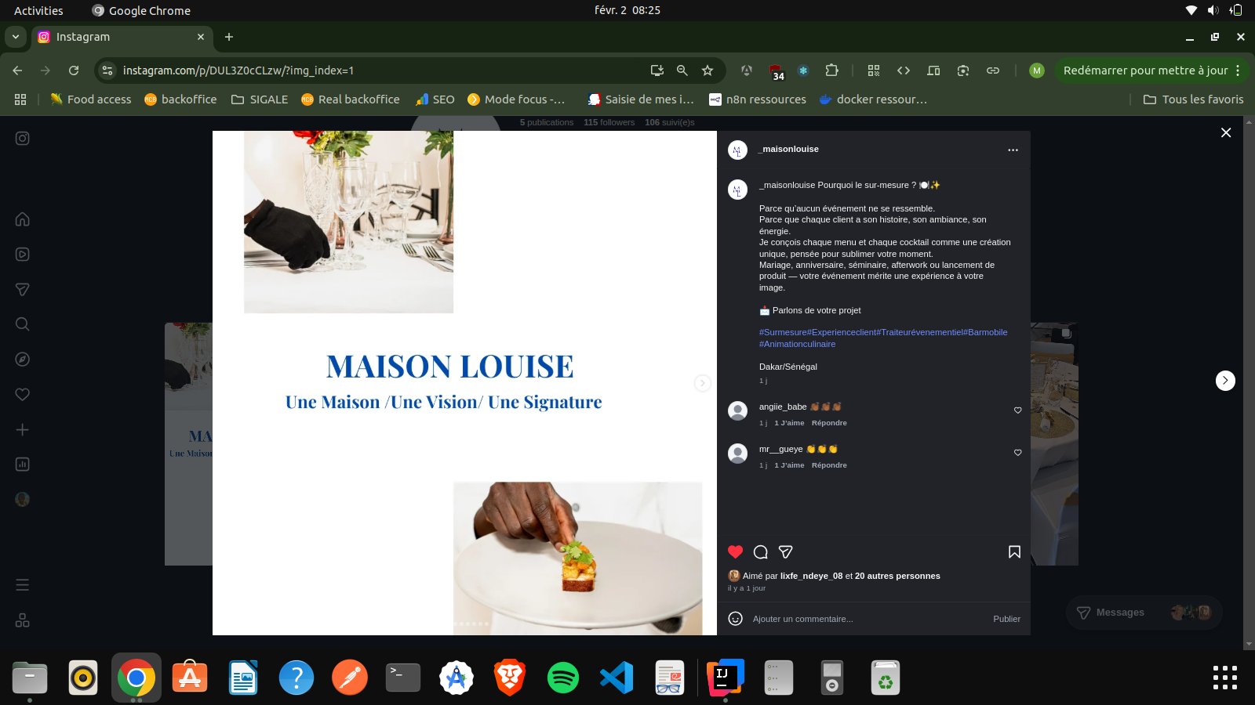Go to Instagram Home in the sidebar
Screen dimensions: 1255x705
pyautogui.click(x=23, y=219)
